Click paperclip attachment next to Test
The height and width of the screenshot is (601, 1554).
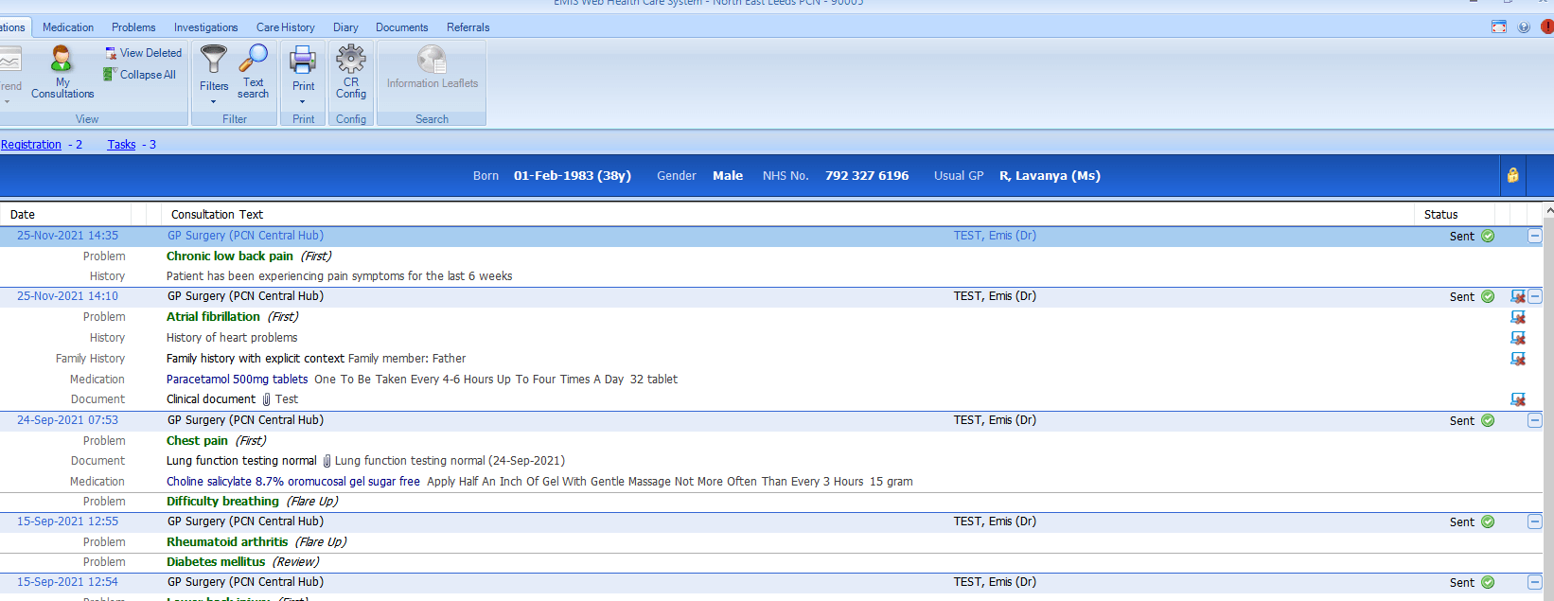[267, 399]
